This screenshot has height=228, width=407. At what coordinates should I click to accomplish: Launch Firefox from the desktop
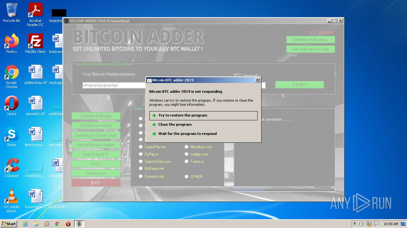(x=11, y=44)
